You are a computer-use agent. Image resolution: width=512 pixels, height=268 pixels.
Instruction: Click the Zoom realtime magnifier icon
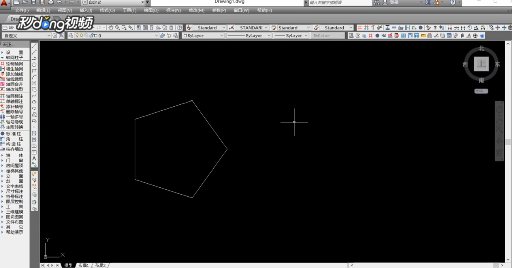pos(118,28)
